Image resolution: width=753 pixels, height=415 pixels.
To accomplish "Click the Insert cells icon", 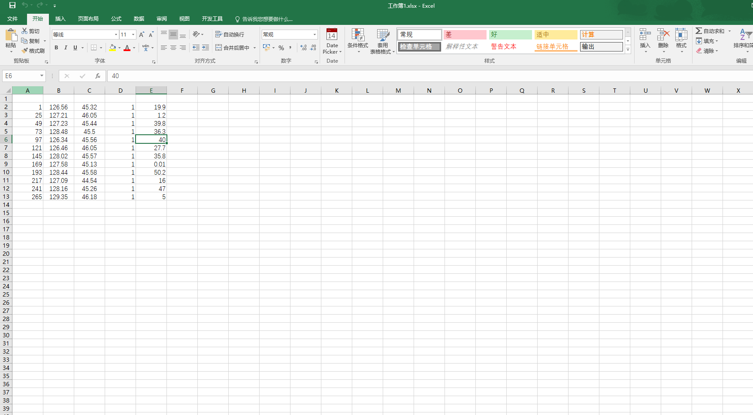I will [x=645, y=35].
